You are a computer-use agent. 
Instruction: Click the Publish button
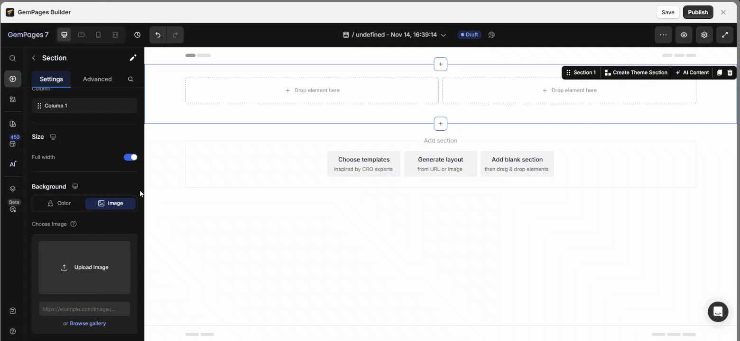tap(697, 12)
